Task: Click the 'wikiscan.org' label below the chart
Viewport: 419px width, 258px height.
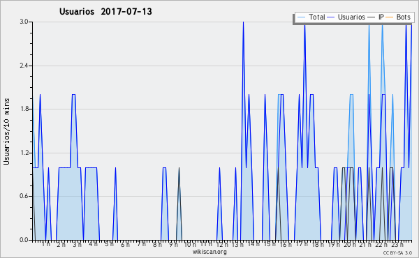Action: click(x=209, y=252)
